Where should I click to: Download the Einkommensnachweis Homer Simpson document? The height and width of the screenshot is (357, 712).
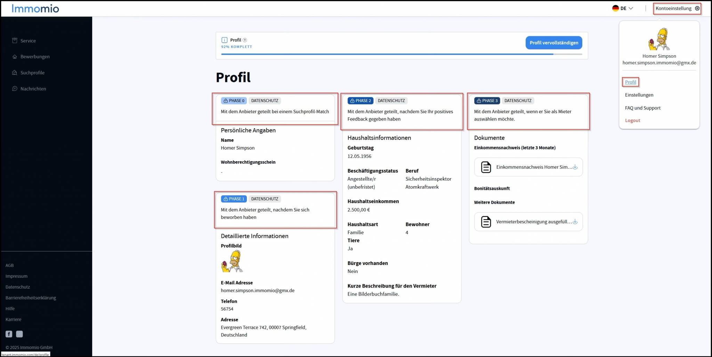pyautogui.click(x=575, y=167)
